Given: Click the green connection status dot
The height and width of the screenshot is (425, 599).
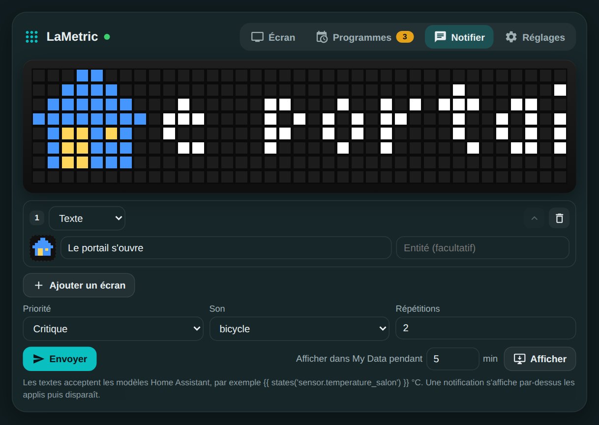Looking at the screenshot, I should tap(107, 37).
